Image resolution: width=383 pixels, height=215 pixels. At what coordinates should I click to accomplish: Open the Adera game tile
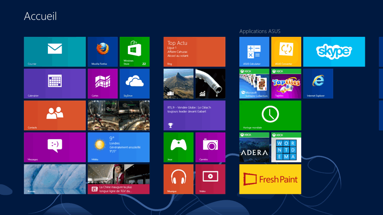254,147
